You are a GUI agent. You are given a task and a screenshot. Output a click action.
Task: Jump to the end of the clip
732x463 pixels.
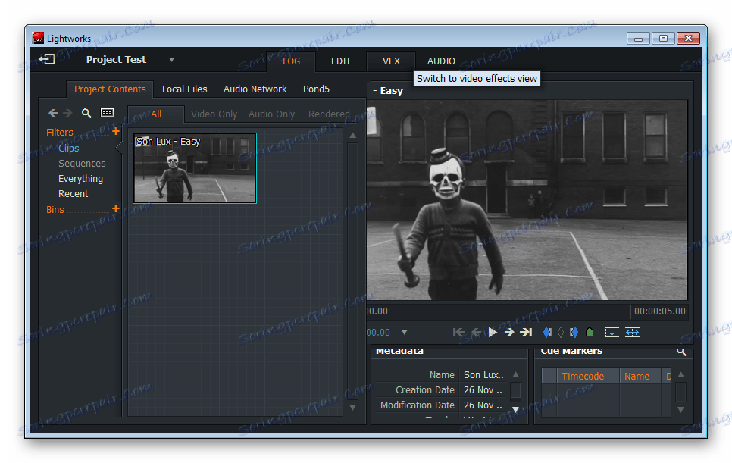(x=526, y=332)
